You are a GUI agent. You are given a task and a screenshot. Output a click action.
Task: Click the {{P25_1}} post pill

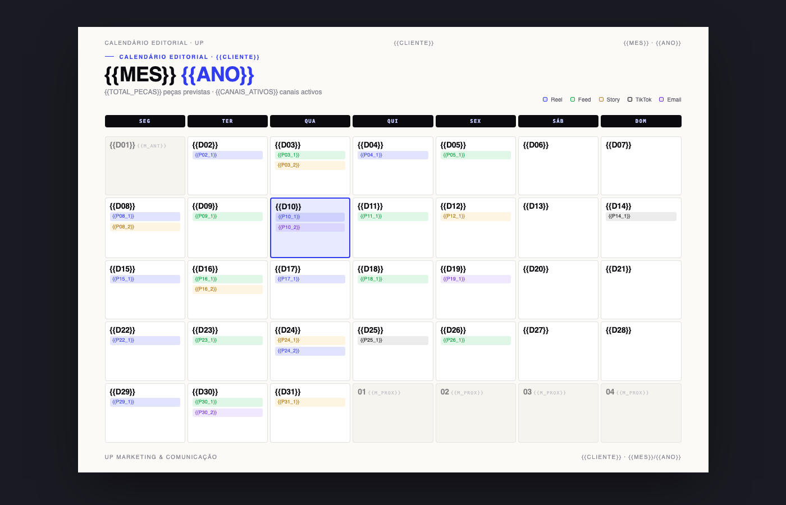[x=393, y=341]
